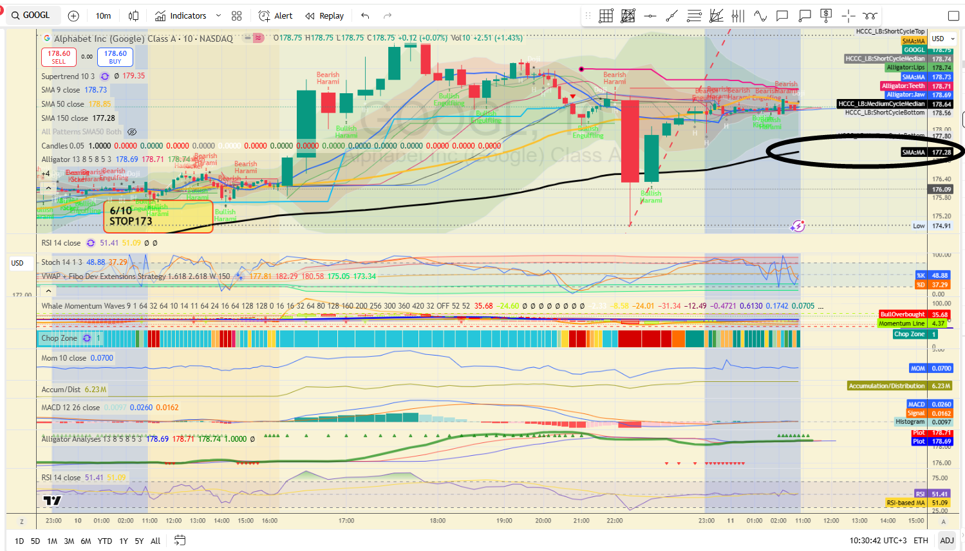
Task: Click the 6/10 STOP173 note box
Action: 158,216
